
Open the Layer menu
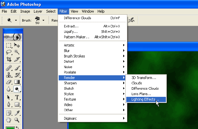tap(38, 11)
